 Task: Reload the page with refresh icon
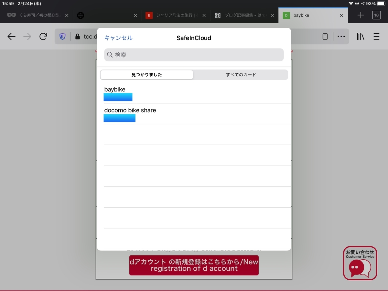pyautogui.click(x=43, y=37)
